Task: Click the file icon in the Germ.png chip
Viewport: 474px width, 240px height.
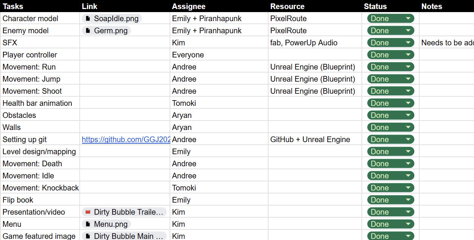Action: click(88, 31)
